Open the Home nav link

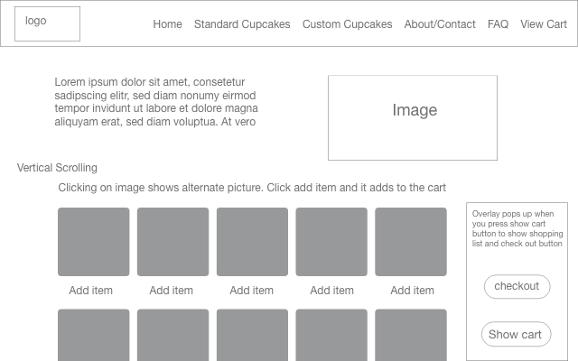pos(167,24)
